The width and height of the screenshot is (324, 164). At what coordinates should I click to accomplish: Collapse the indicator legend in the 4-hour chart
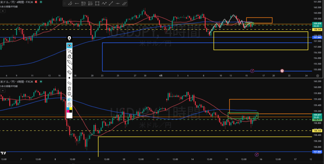coord(3,11)
